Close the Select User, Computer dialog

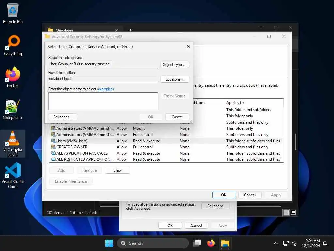188,46
